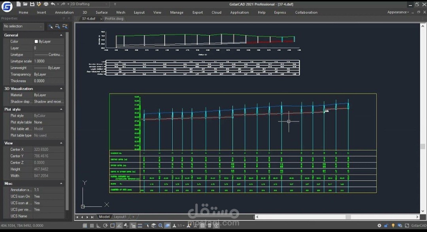427x232 pixels.
Task: Click the workspace settings gear in status bar
Action: pyautogui.click(x=379, y=225)
